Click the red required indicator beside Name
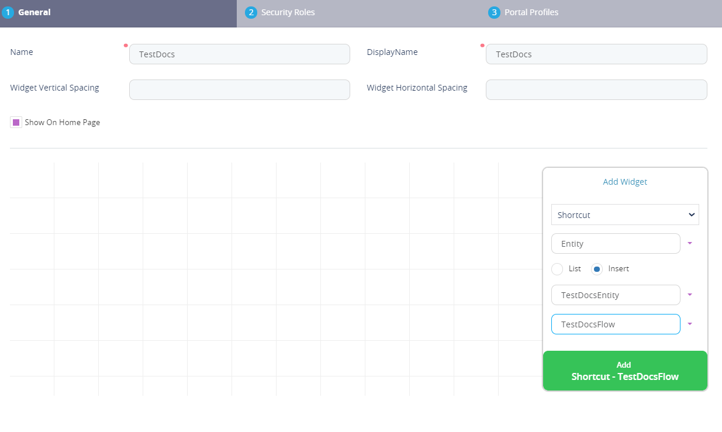 [x=125, y=44]
